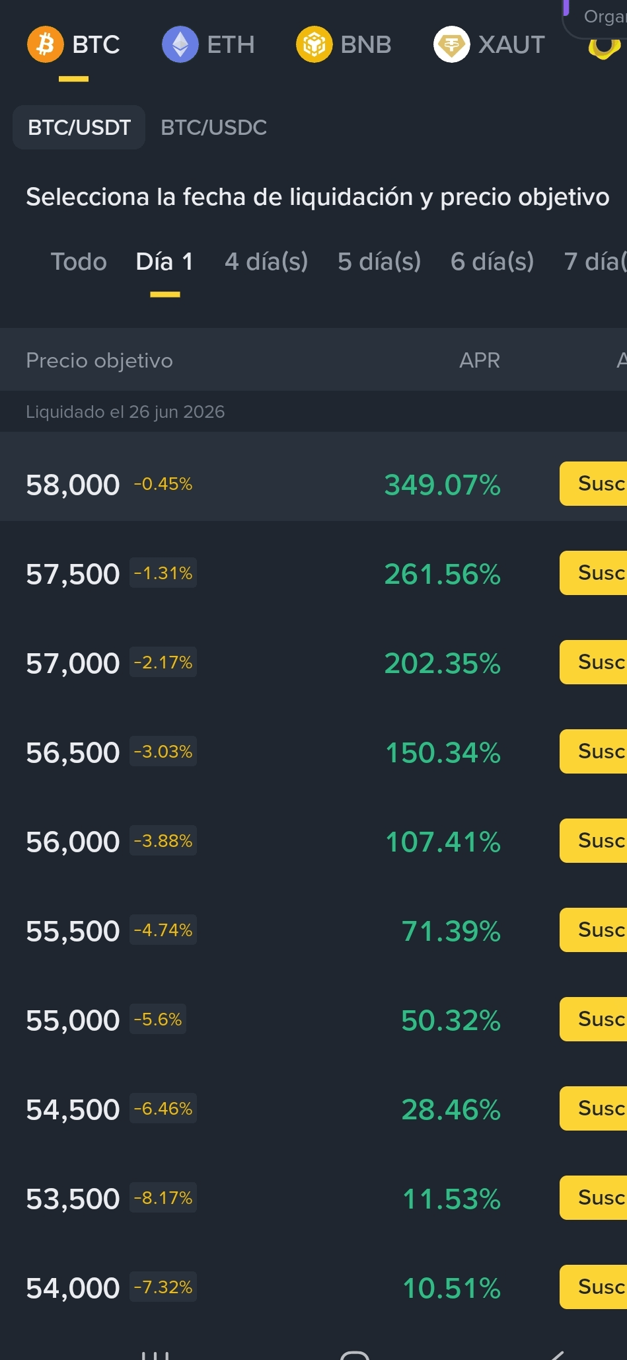Show all settlement dates with Todo
627x1360 pixels.
tap(79, 262)
